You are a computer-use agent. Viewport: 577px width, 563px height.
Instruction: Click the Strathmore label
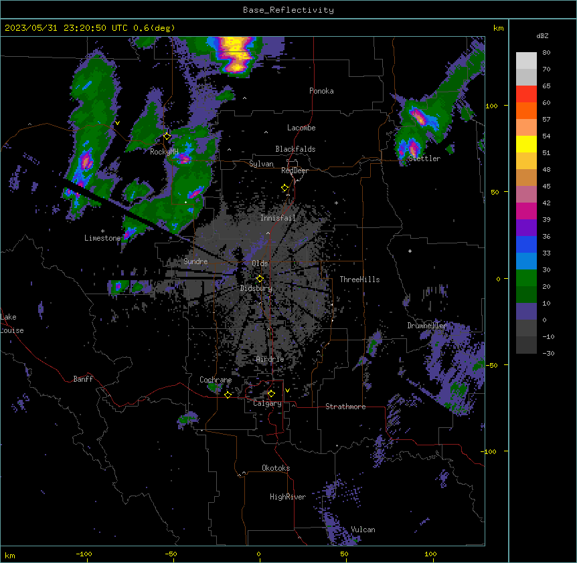point(345,407)
